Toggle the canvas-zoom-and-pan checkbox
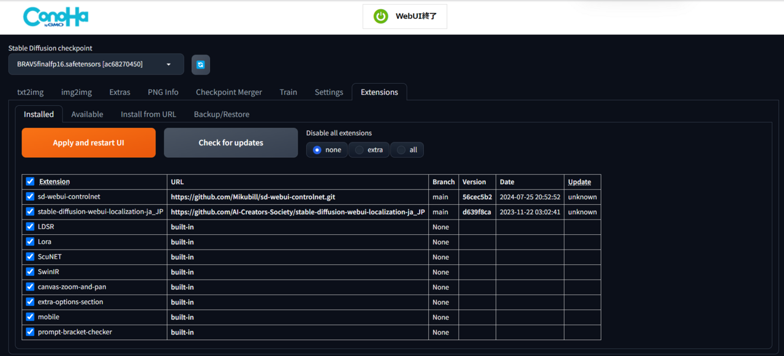The image size is (784, 356). (x=30, y=287)
